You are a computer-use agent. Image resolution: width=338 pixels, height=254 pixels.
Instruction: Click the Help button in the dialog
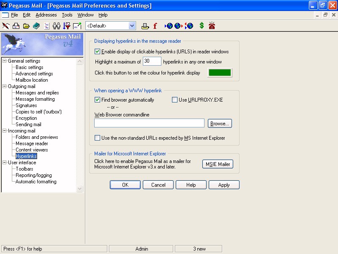click(191, 185)
